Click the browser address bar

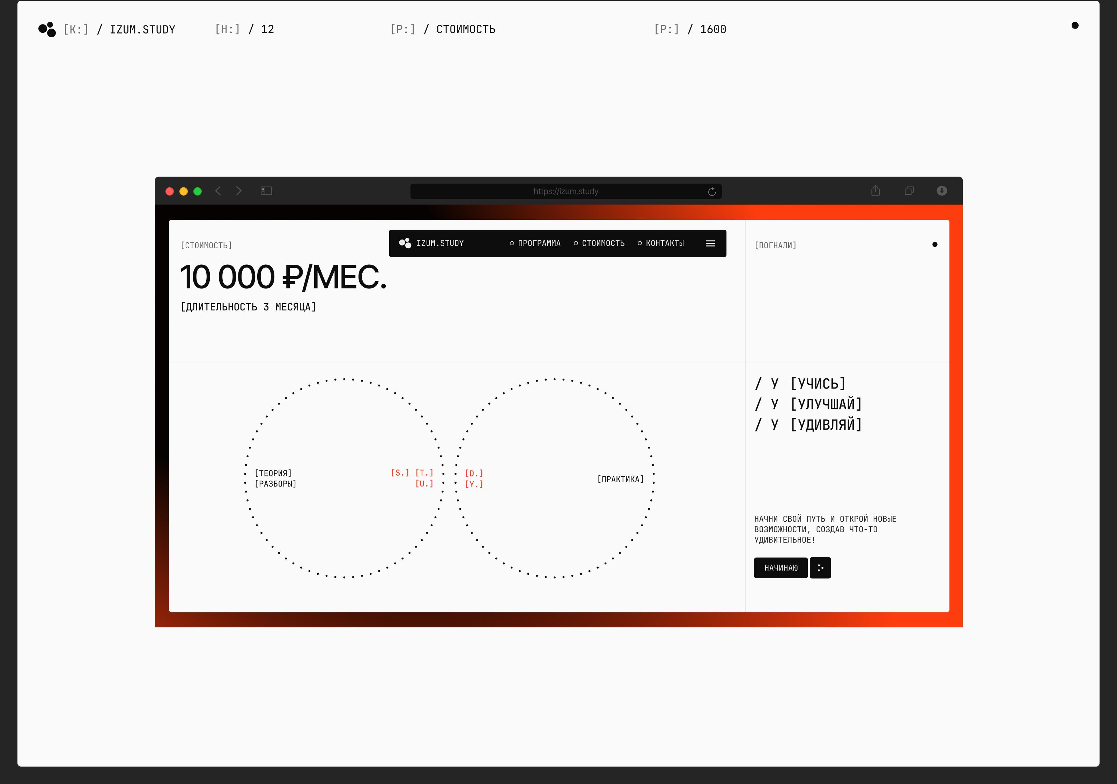pos(565,191)
